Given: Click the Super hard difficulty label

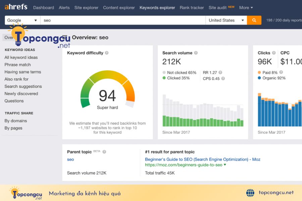Looking at the screenshot, I should point(107,108).
